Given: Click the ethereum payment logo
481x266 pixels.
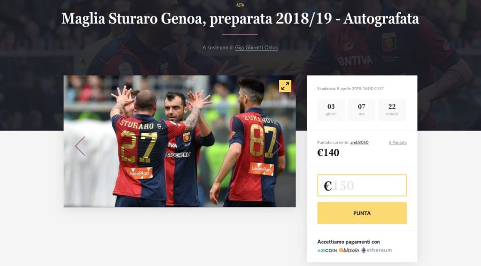Looking at the screenshot, I should point(376,250).
